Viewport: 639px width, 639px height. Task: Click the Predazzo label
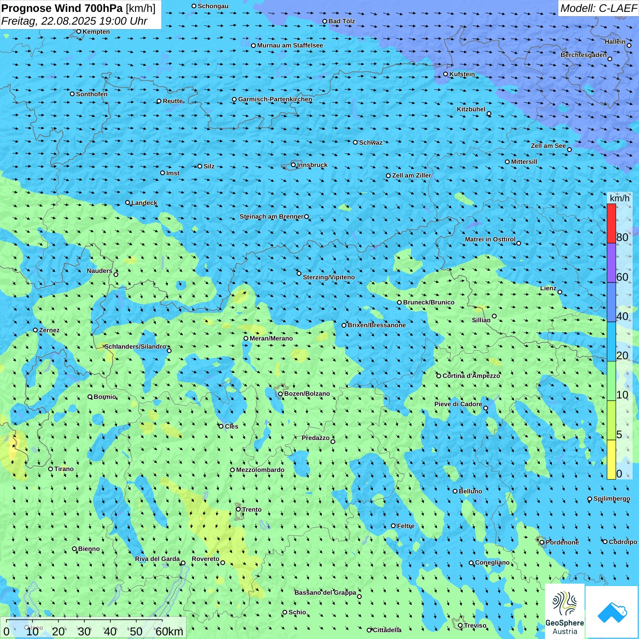pos(315,438)
